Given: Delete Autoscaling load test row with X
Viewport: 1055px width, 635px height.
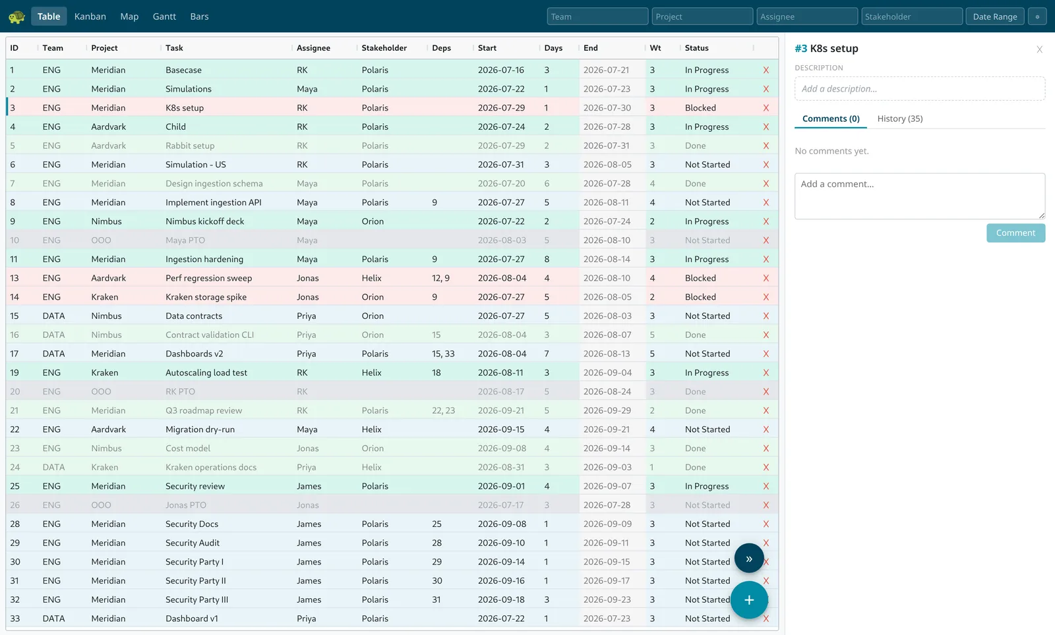Looking at the screenshot, I should (x=766, y=373).
